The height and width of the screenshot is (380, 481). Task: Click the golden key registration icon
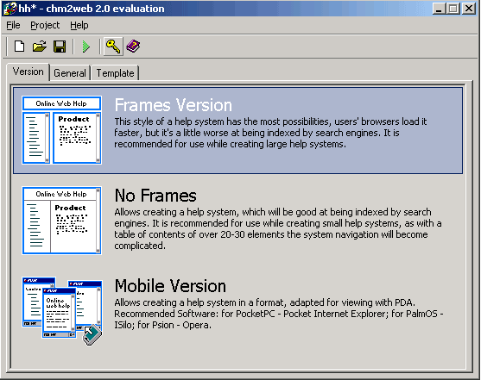pos(113,47)
